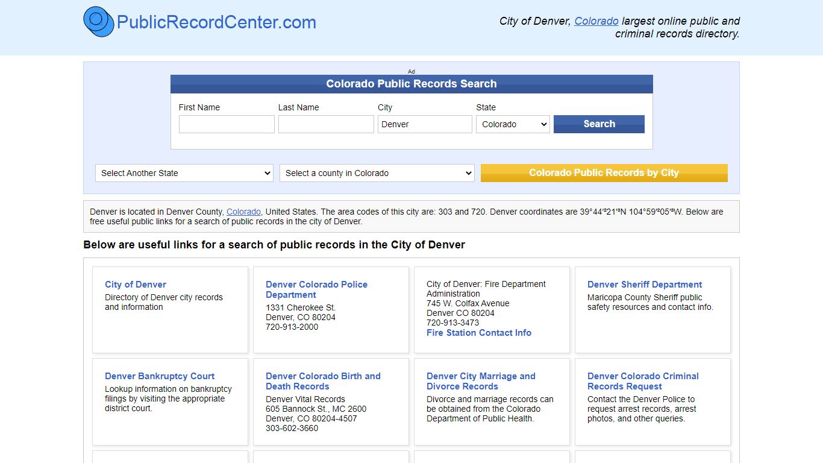
Task: Follow Colorado link in header tagline
Action: point(596,21)
